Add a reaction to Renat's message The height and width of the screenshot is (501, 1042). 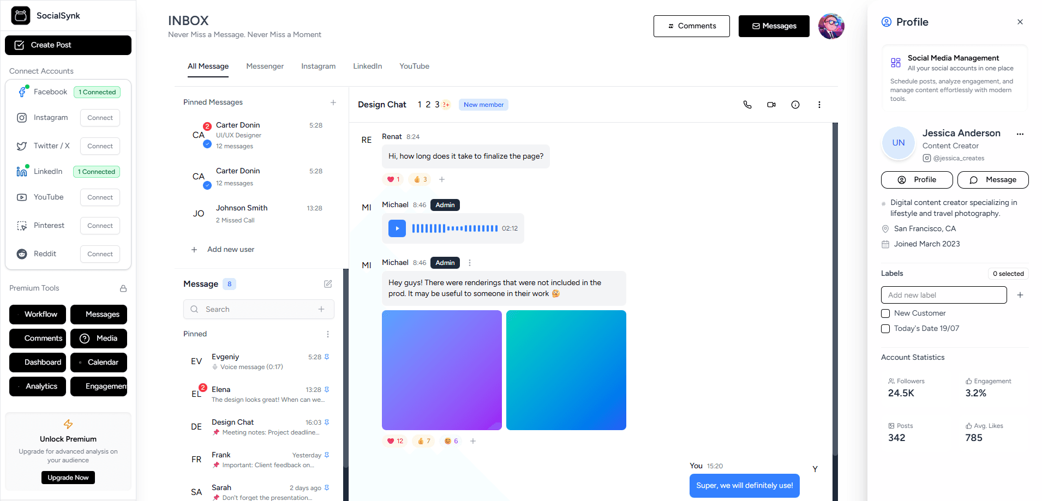442,179
